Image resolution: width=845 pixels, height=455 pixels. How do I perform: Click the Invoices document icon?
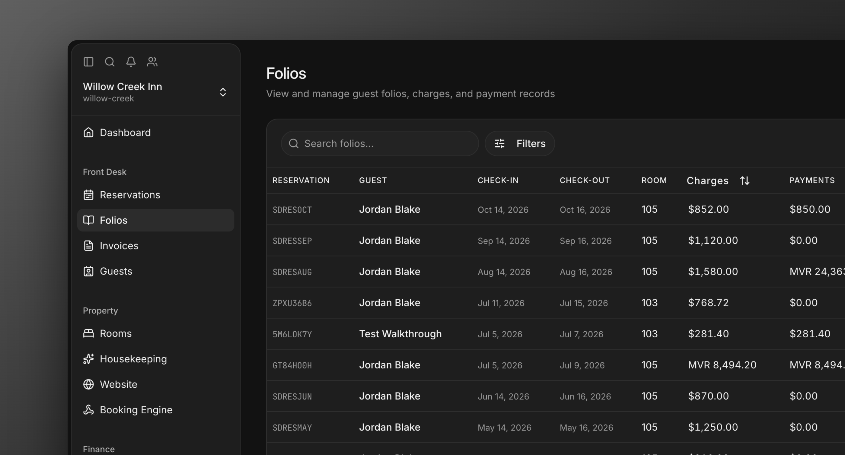(x=88, y=246)
